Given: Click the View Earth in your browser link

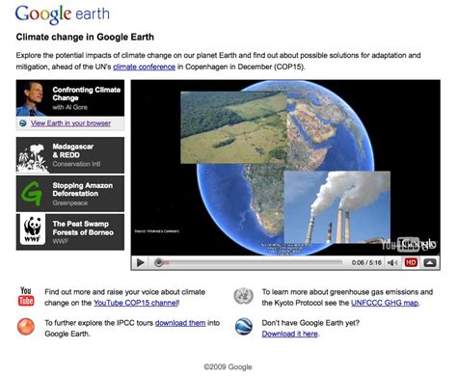Looking at the screenshot, I should tap(70, 123).
